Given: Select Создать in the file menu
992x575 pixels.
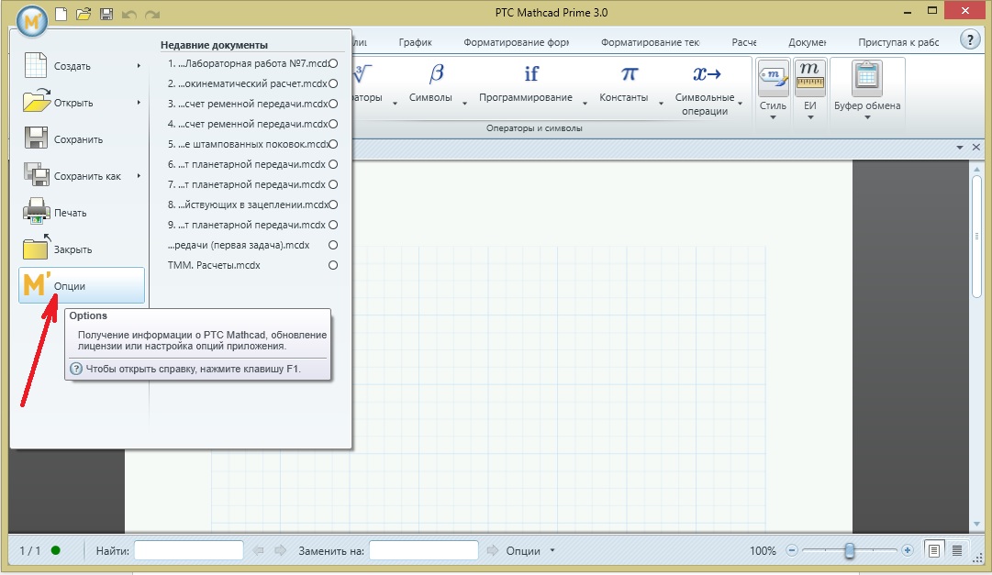Looking at the screenshot, I should 81,66.
